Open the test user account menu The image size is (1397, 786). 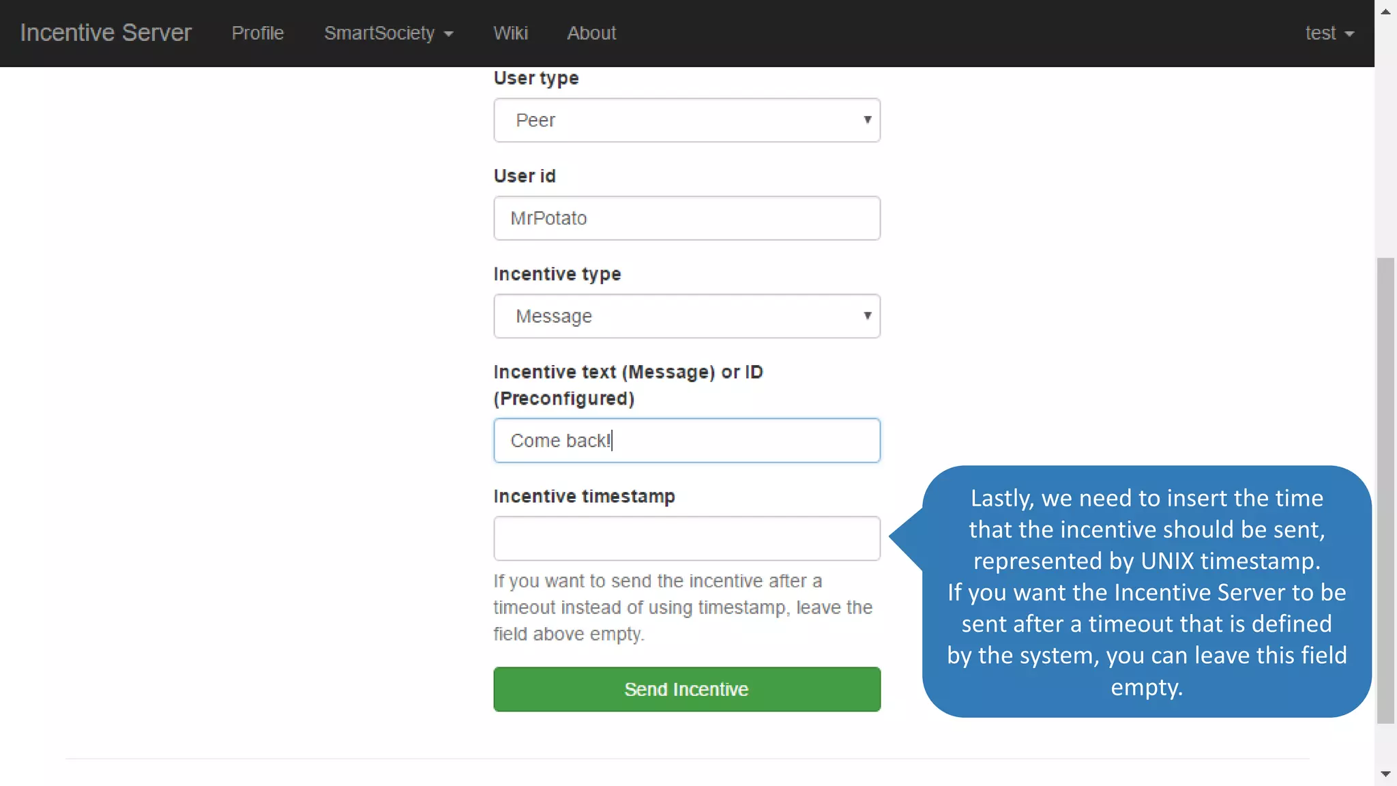[1329, 33]
